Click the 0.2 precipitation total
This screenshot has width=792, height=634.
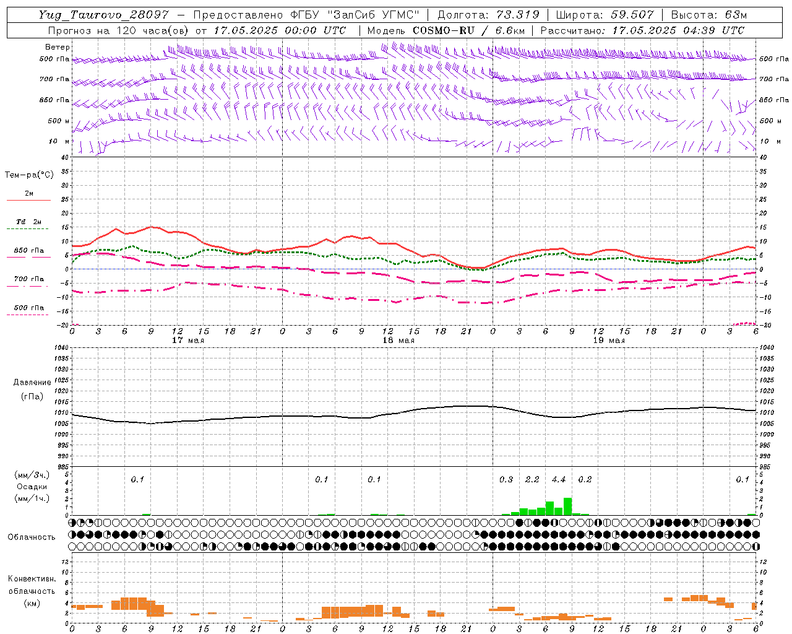click(585, 479)
